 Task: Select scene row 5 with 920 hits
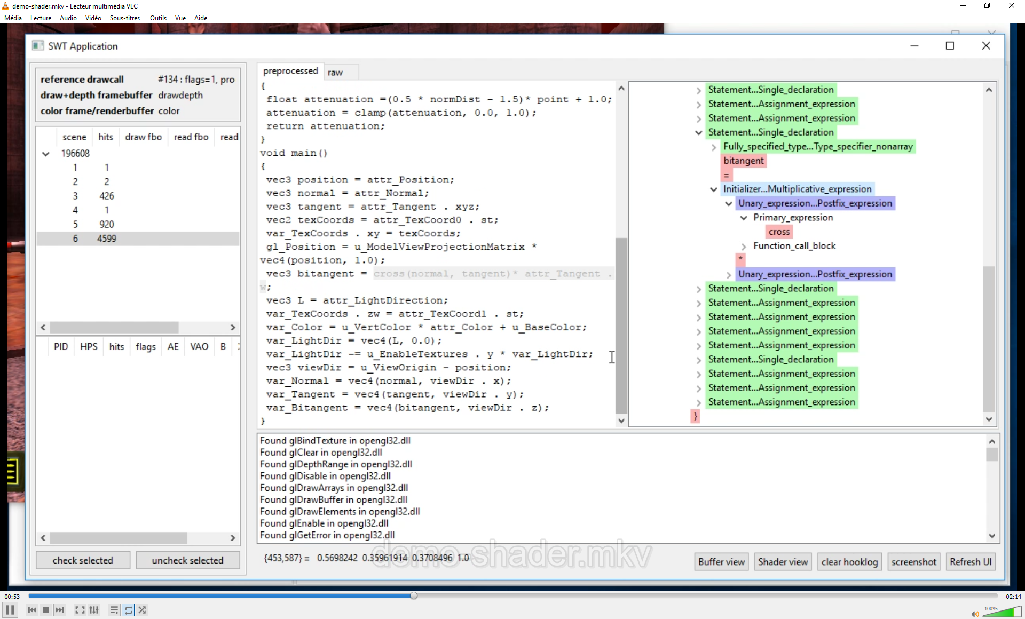pos(107,224)
